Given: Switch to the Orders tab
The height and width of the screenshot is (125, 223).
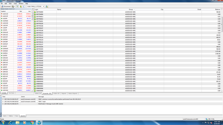Looking at the screenshot, I should 56,93.
